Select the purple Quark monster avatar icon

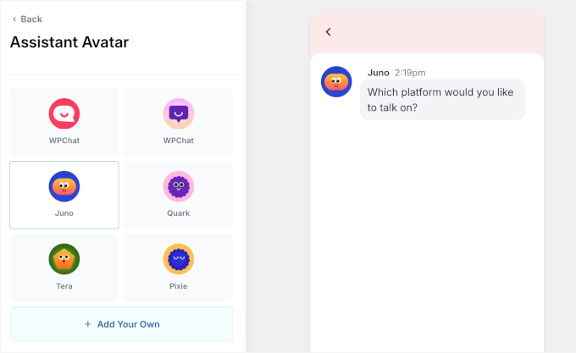[x=179, y=186]
